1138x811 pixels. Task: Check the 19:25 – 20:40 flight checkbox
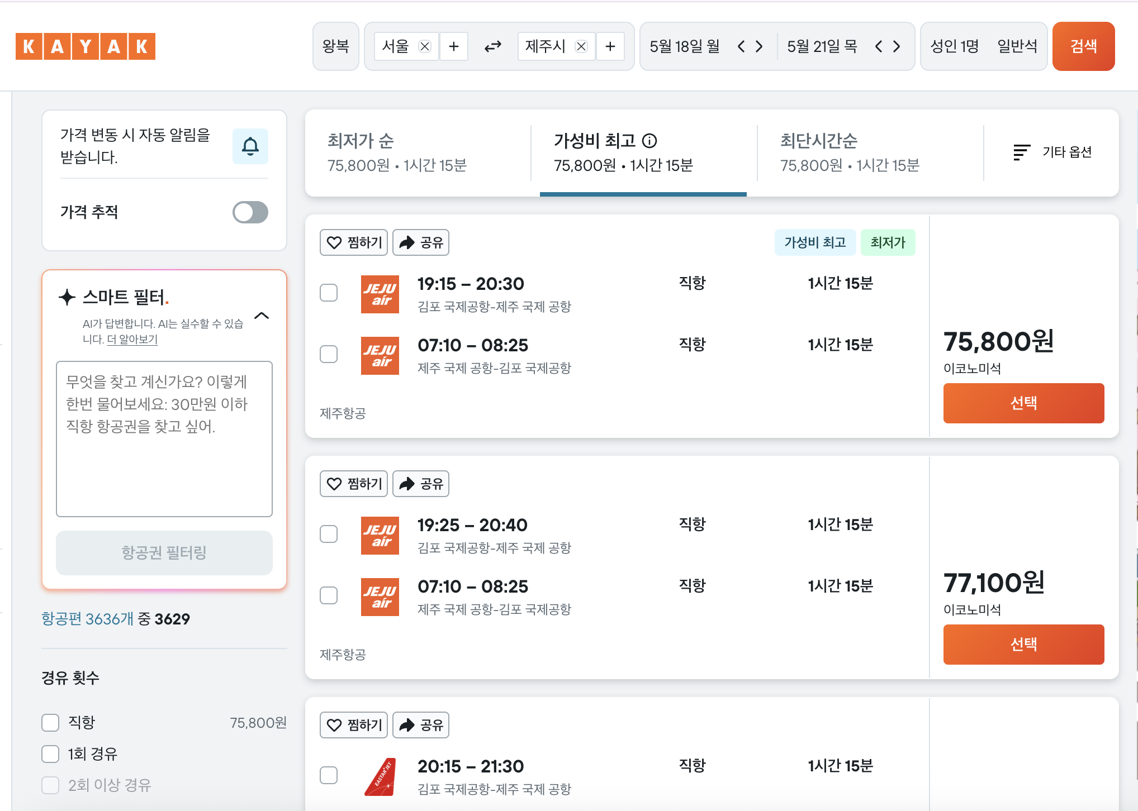(x=329, y=534)
